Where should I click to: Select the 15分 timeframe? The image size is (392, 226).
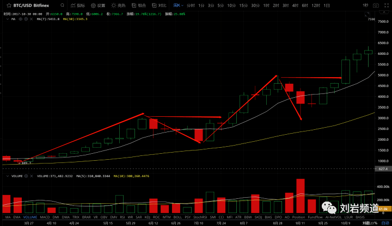(243, 5)
